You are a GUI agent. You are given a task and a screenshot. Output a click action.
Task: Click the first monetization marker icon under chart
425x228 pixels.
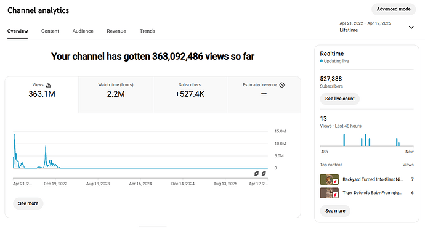pyautogui.click(x=256, y=174)
